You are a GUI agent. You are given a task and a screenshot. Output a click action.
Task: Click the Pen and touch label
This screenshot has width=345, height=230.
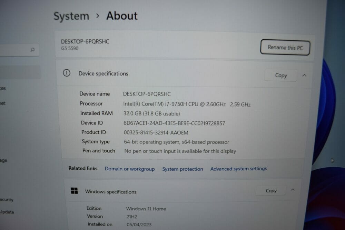coord(99,151)
